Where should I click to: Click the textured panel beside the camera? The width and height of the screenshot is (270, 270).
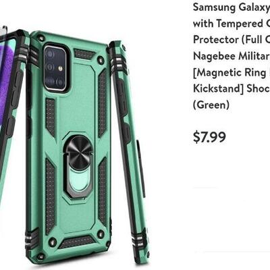click(84, 54)
